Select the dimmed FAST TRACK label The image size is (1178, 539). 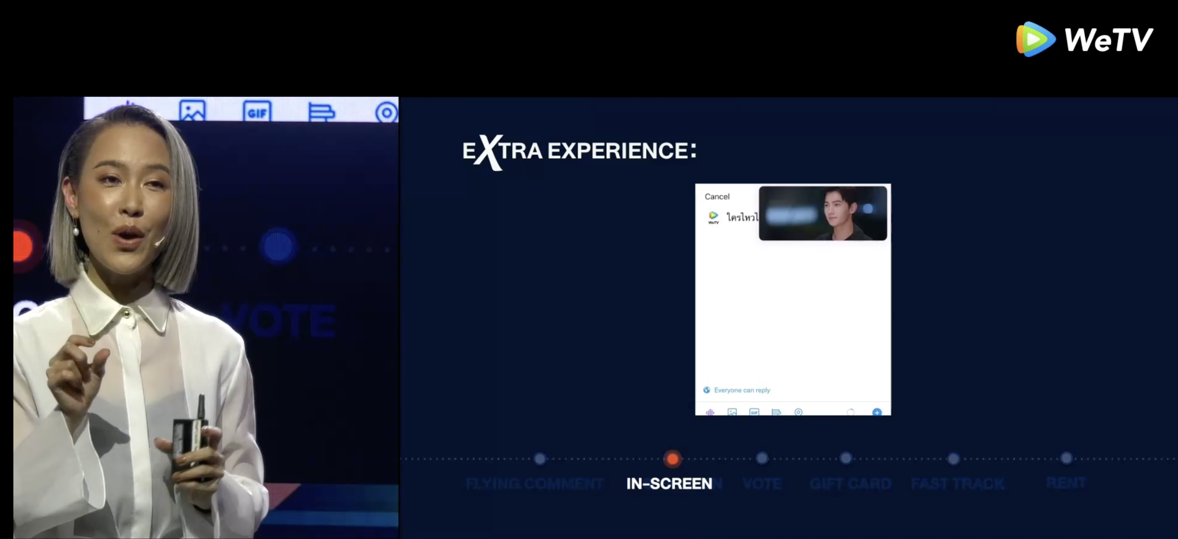pos(957,483)
